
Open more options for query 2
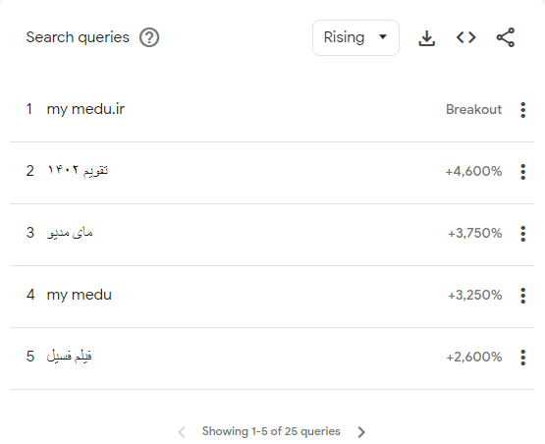[x=522, y=172]
